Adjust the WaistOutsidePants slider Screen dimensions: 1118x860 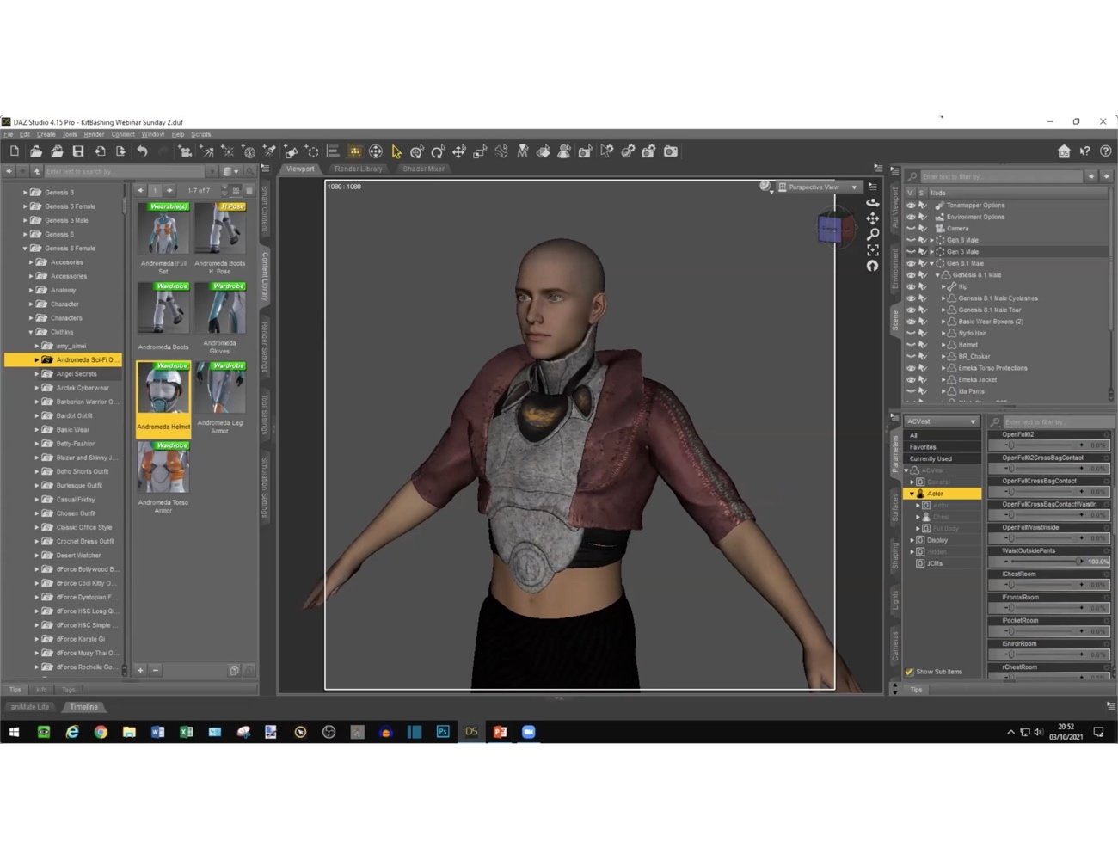(1047, 562)
